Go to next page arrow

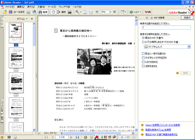pyautogui.click(x=71, y=137)
